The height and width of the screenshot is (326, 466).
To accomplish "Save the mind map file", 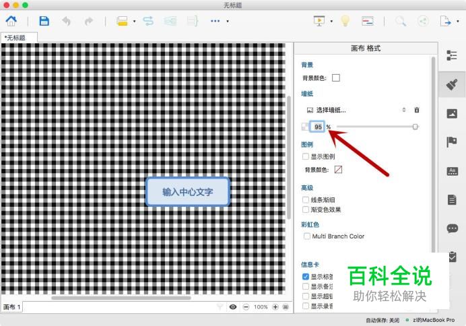I will click(44, 21).
